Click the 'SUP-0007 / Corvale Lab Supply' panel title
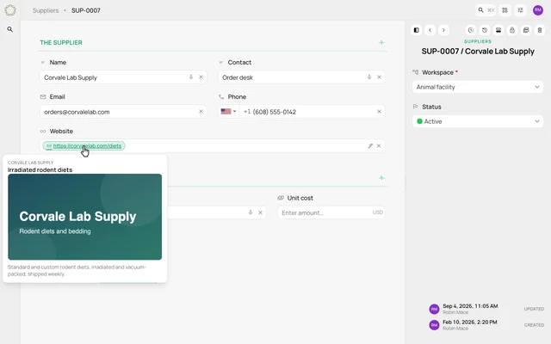Viewport: 551px width, 344px height. (478, 52)
